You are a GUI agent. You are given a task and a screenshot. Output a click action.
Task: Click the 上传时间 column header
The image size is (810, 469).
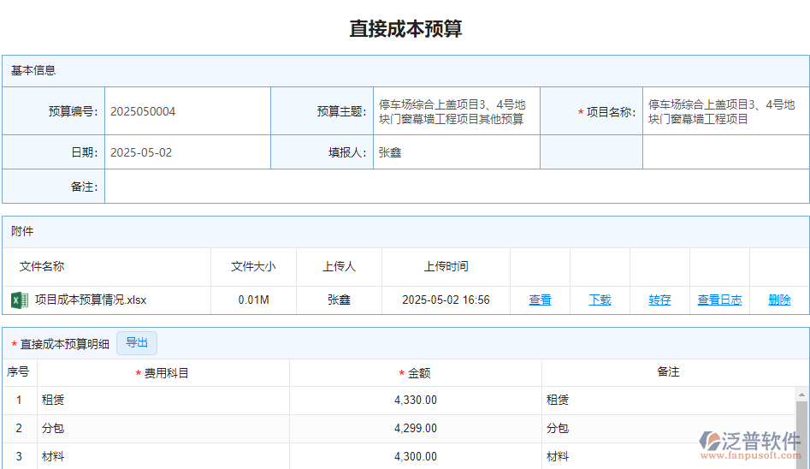[446, 266]
